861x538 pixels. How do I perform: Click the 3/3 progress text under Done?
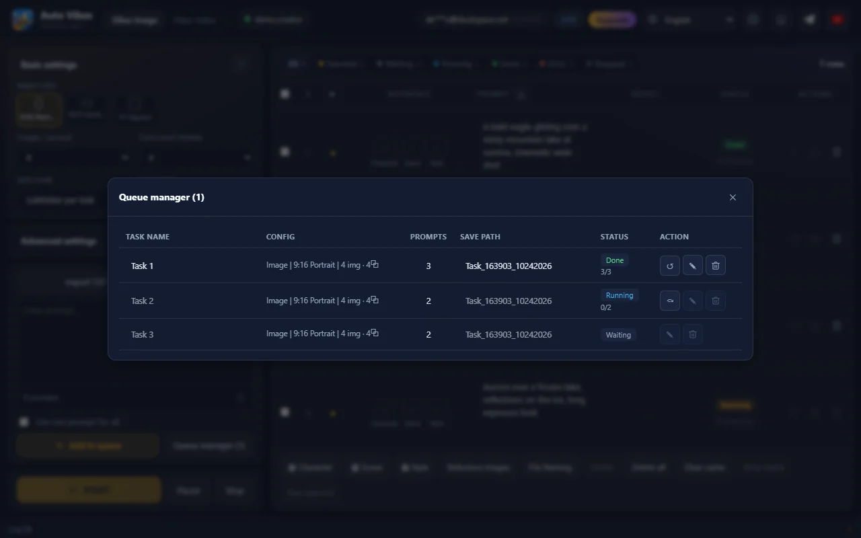(606, 272)
